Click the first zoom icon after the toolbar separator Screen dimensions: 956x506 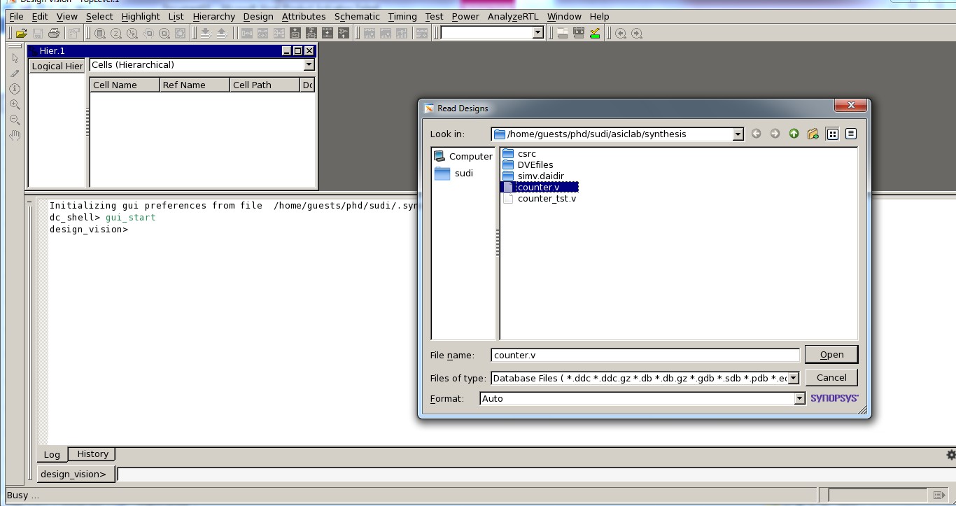click(x=100, y=33)
